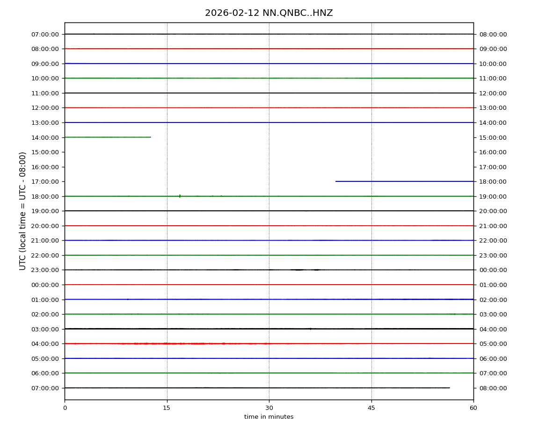Click the left-axis 23:00:00 time label
This screenshot has width=538, height=444.
click(x=46, y=270)
